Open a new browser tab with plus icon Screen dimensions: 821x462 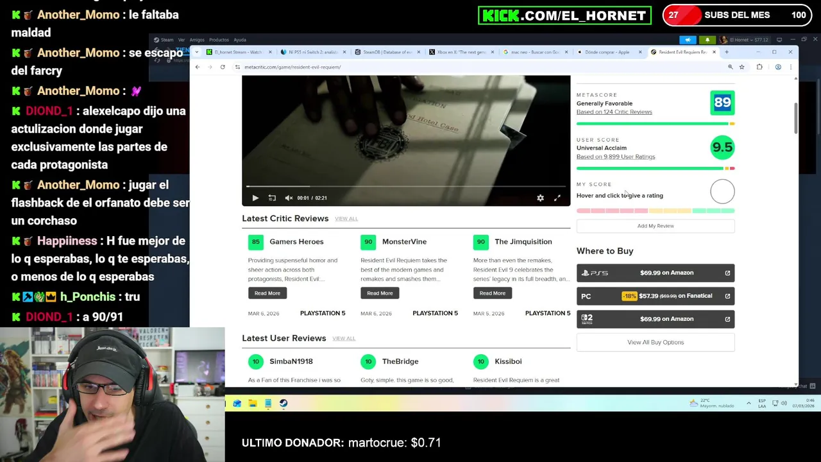click(727, 52)
